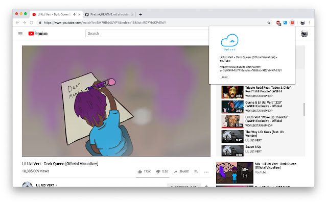Image resolution: width=327 pixels, height=204 pixels.
Task: Open LIL UZI VERT channel name below video
Action: click(45, 185)
